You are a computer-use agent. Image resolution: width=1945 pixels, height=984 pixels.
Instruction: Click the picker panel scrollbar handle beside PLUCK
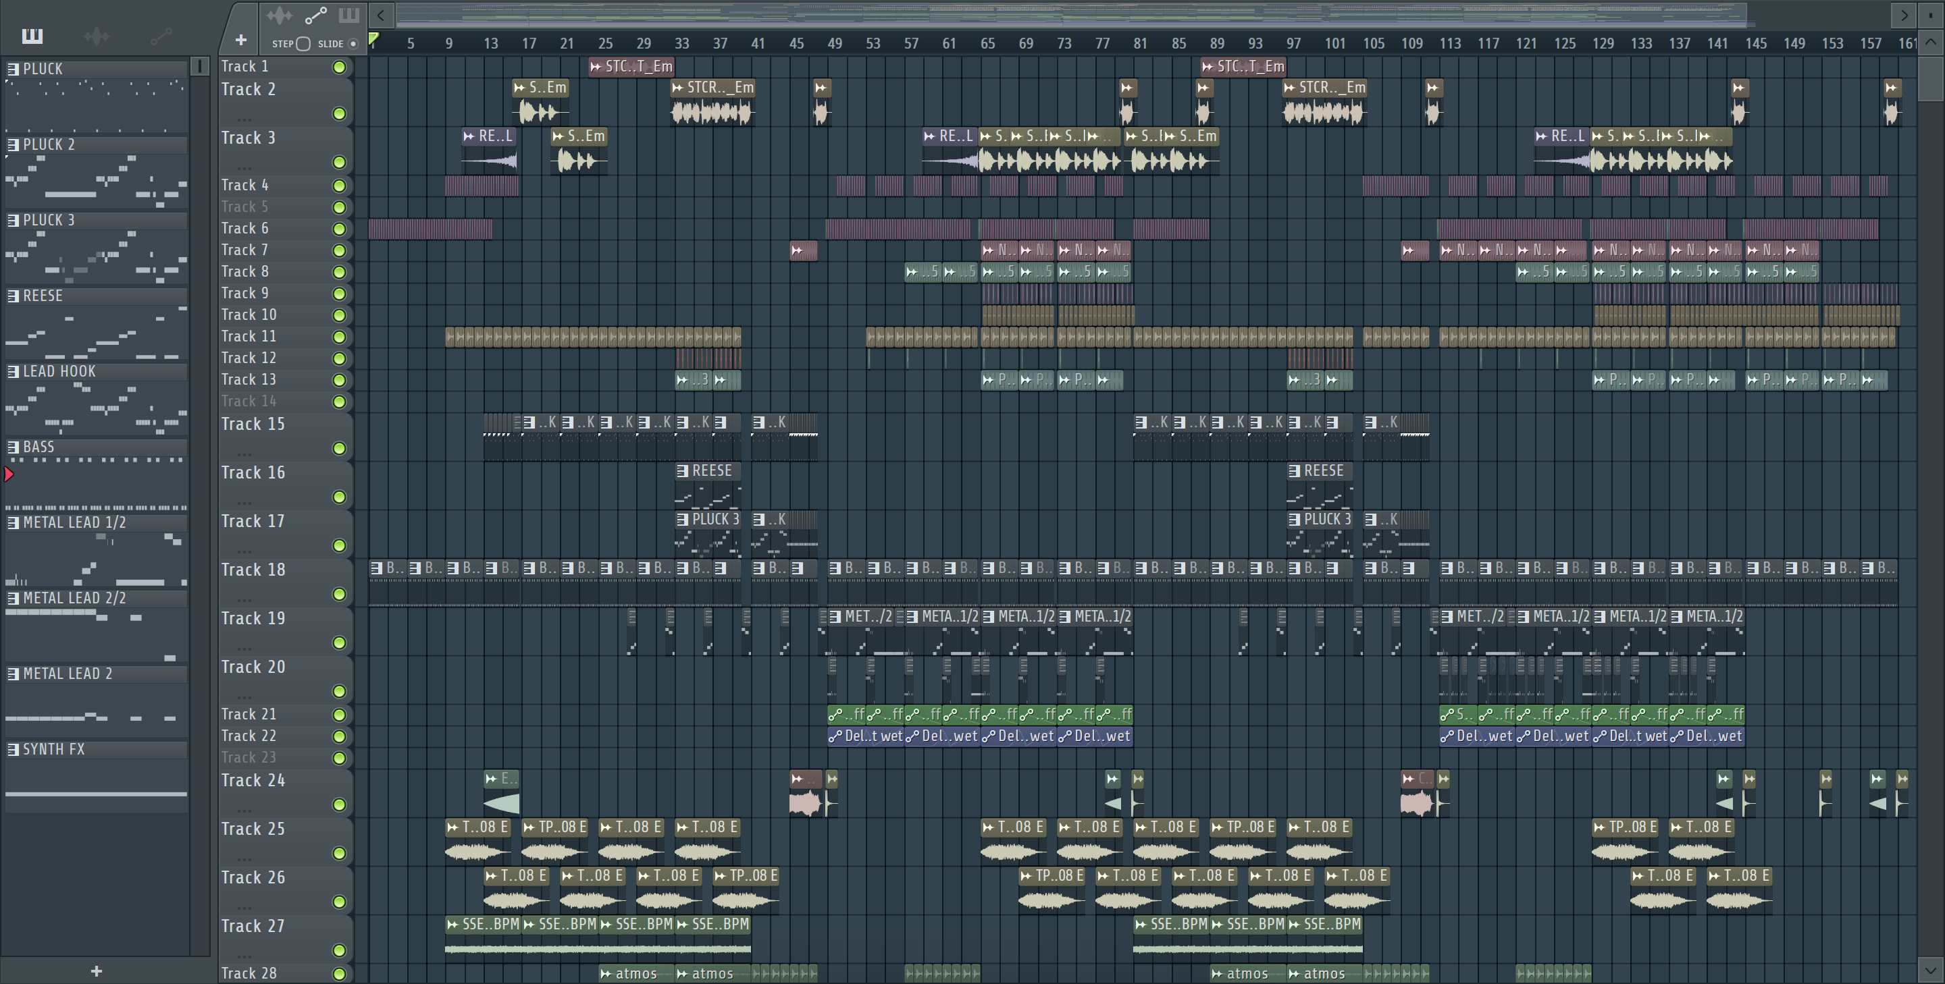click(199, 66)
